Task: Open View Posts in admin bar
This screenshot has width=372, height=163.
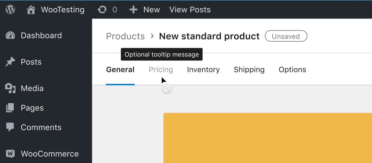Action: [x=190, y=10]
